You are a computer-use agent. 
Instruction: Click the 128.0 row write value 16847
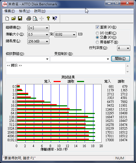109,117
